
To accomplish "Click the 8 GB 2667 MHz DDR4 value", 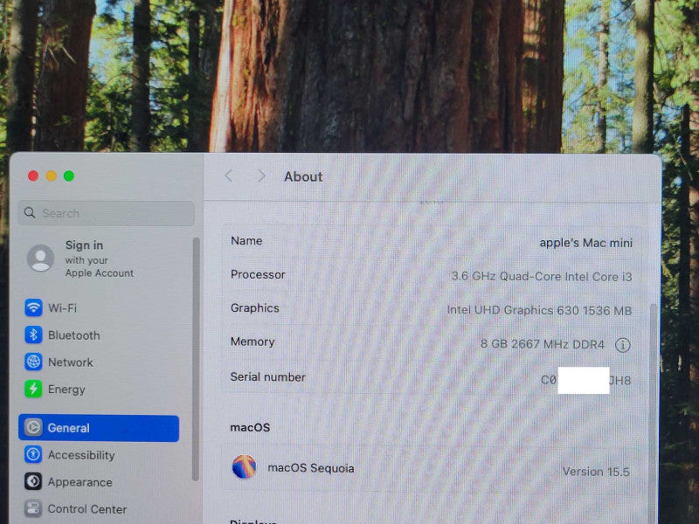I will coord(543,344).
